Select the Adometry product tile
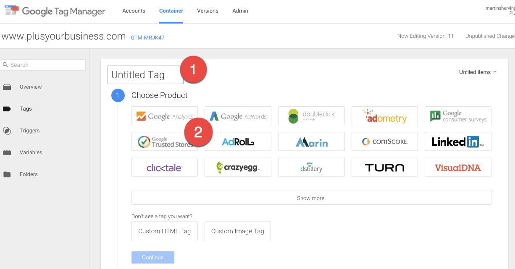The width and height of the screenshot is (515, 269). tap(385, 116)
